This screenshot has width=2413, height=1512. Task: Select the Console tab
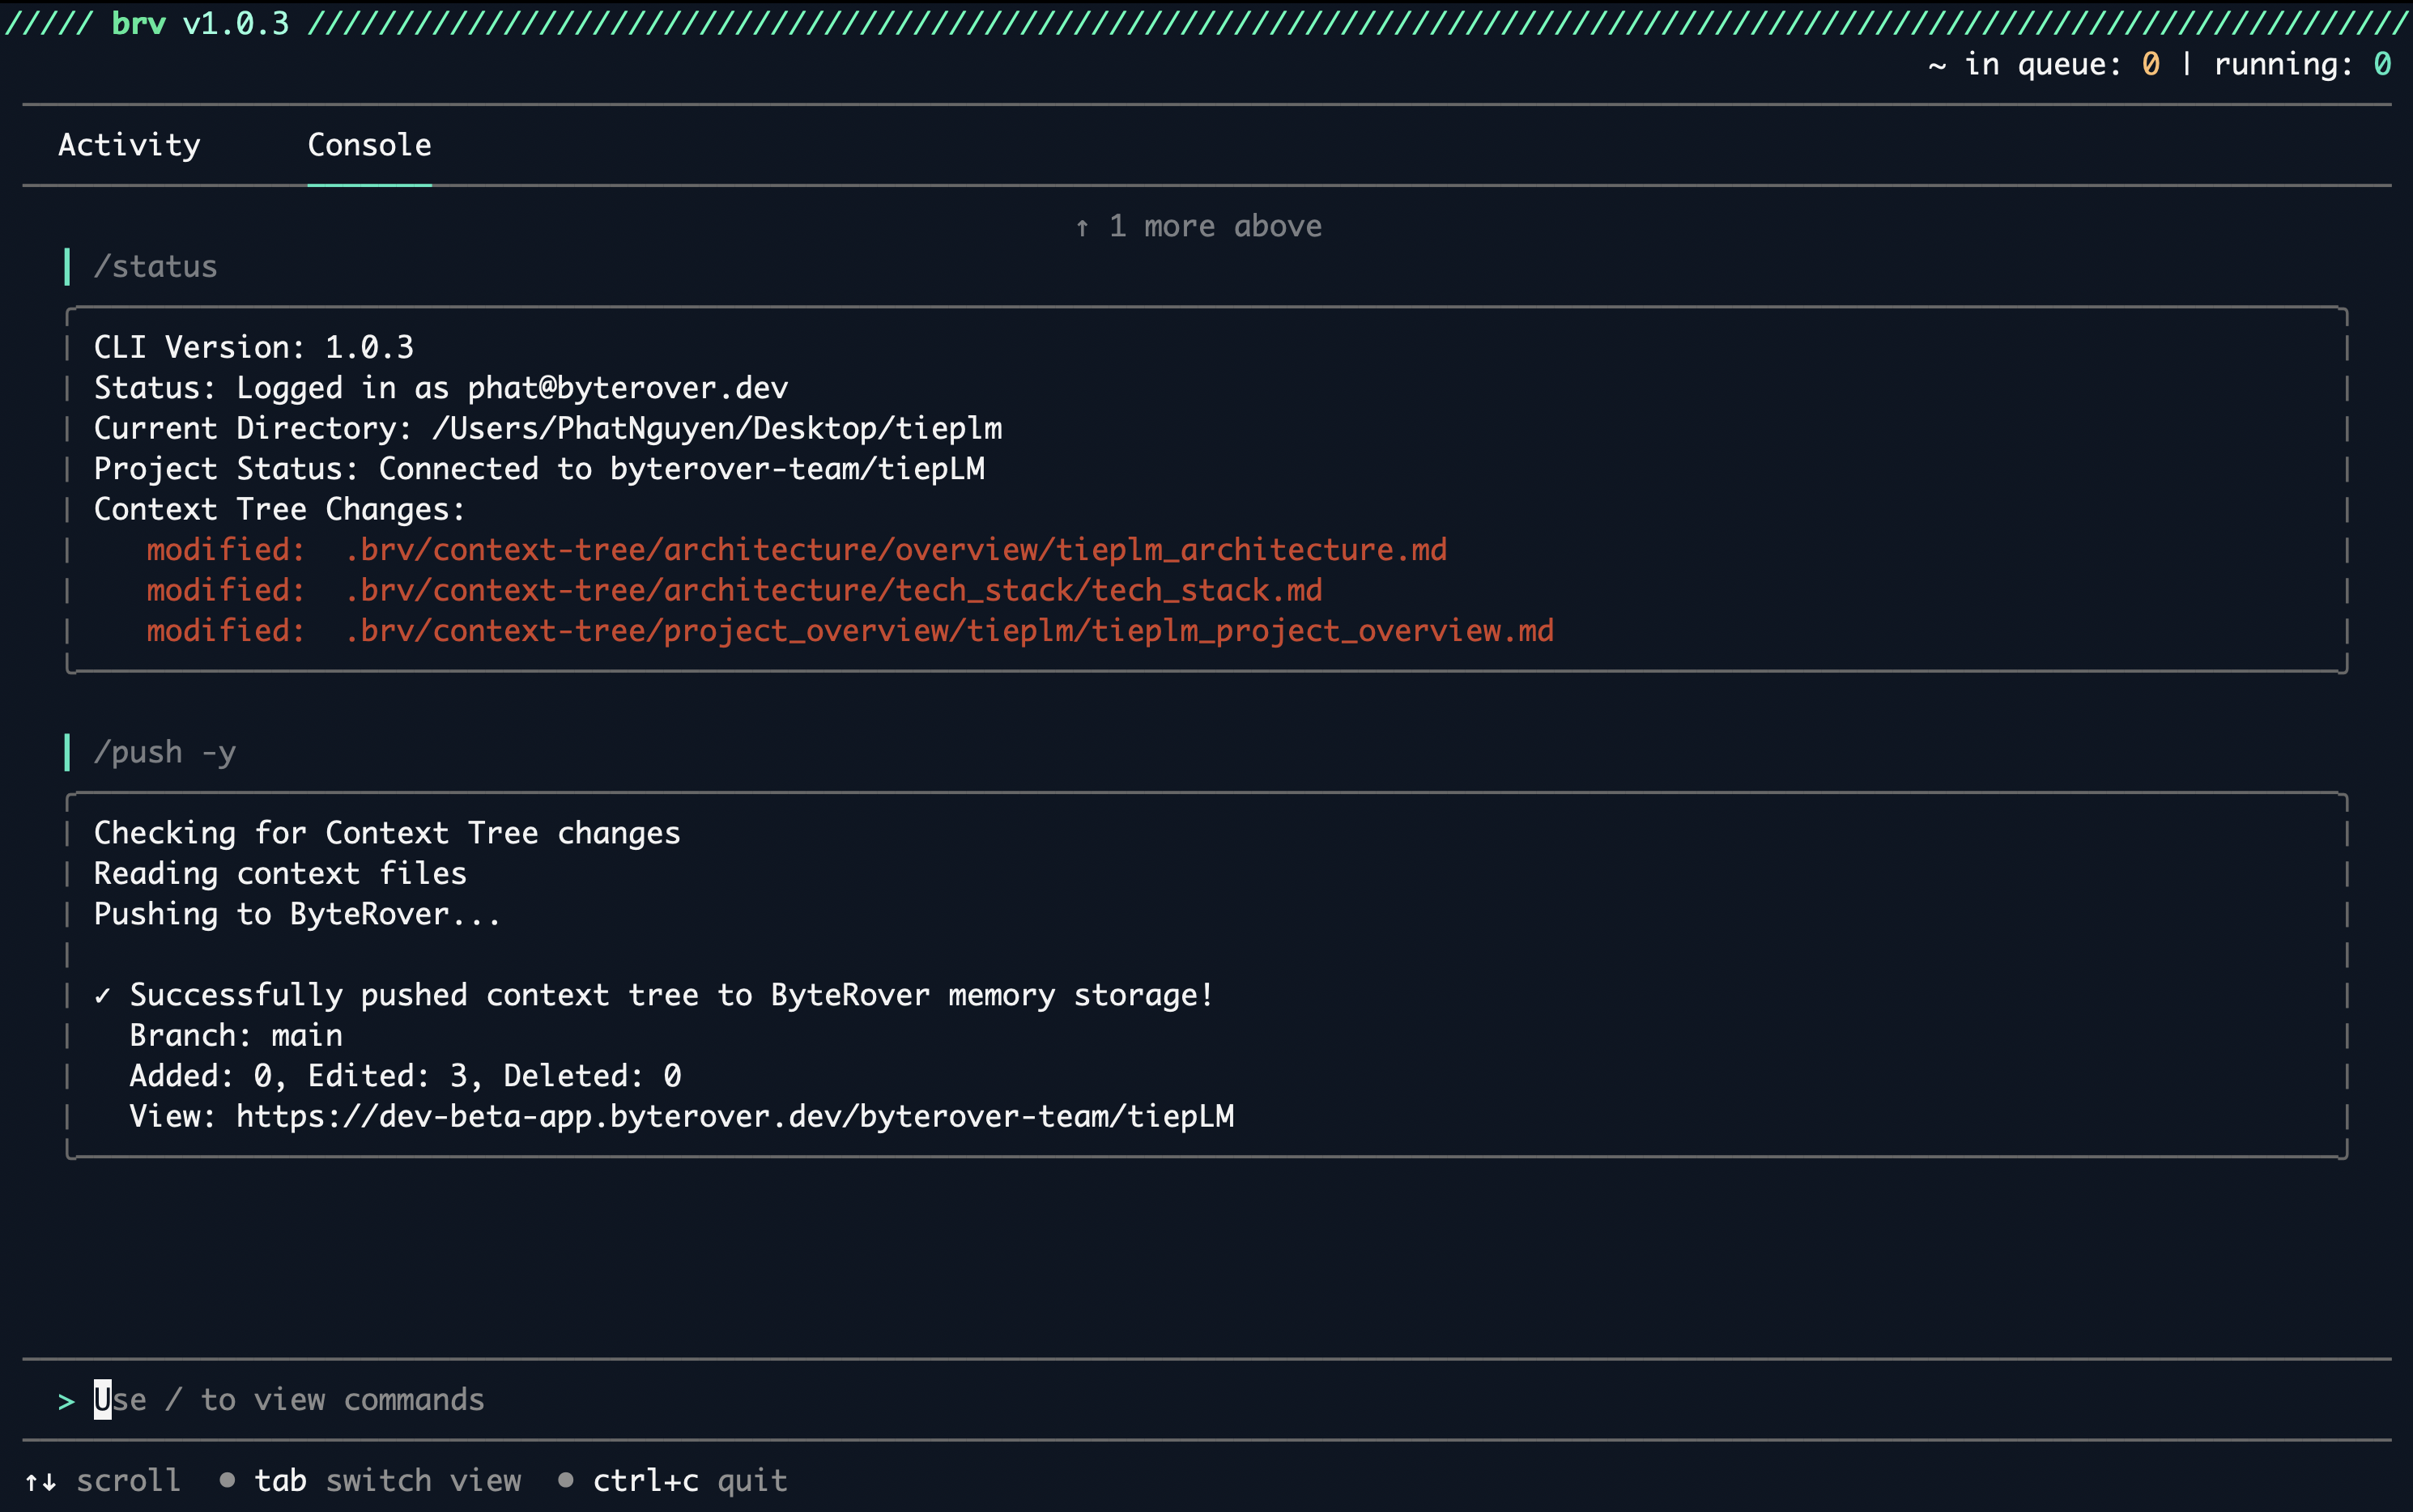(x=369, y=145)
